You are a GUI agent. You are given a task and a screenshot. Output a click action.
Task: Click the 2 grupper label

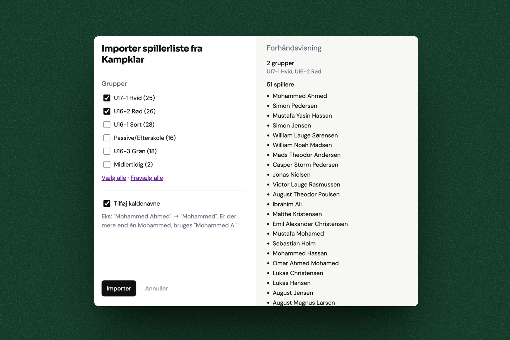click(280, 63)
